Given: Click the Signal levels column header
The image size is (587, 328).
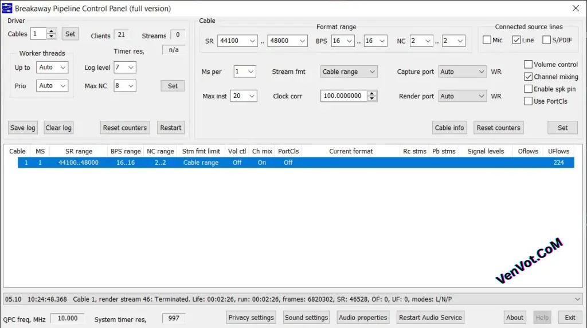Looking at the screenshot, I should pyautogui.click(x=486, y=151).
